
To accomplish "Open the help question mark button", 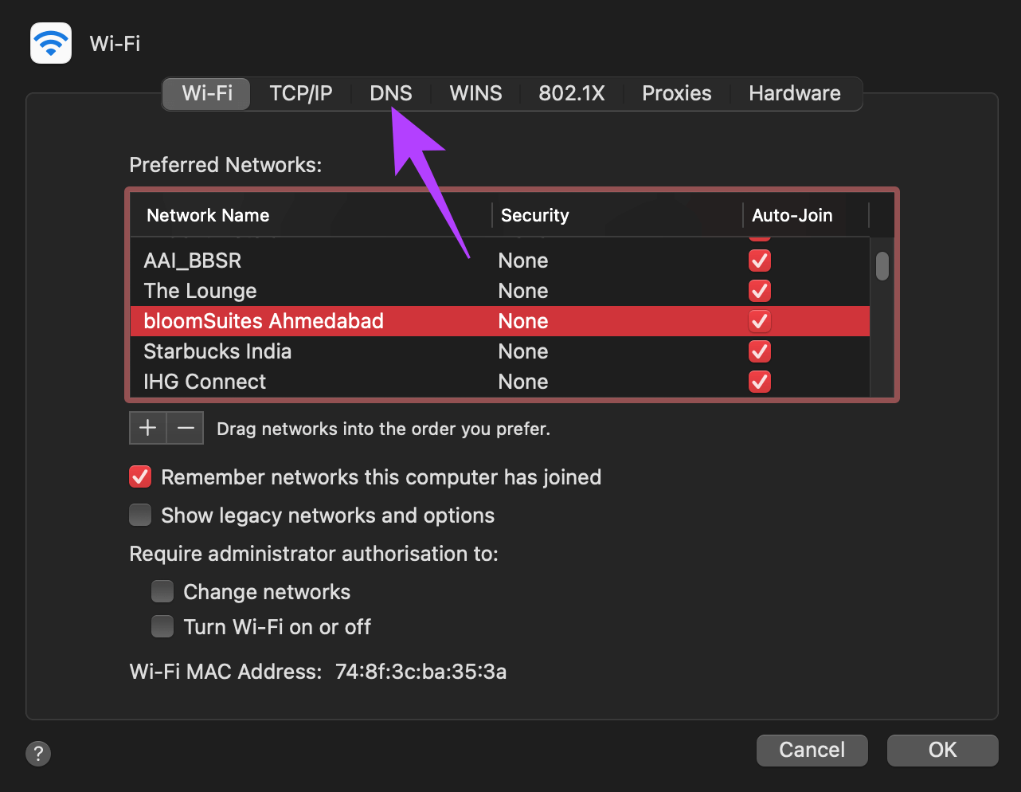I will tap(38, 753).
